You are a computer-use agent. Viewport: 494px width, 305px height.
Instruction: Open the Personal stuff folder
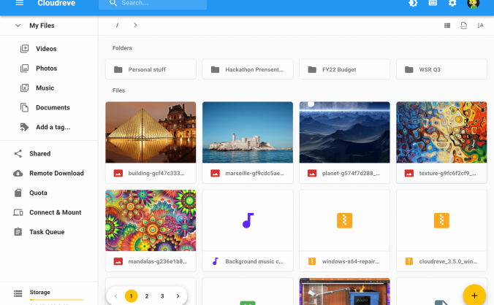[151, 69]
